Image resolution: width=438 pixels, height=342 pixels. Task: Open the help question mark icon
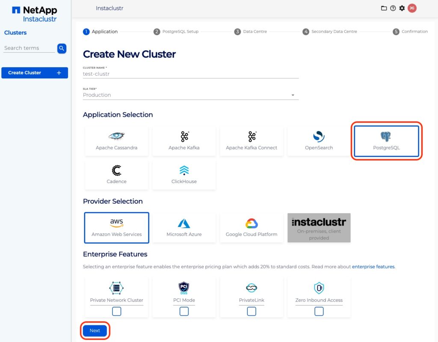393,8
